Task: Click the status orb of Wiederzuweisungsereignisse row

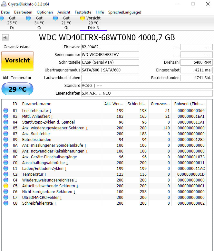Action: click(x=6, y=180)
